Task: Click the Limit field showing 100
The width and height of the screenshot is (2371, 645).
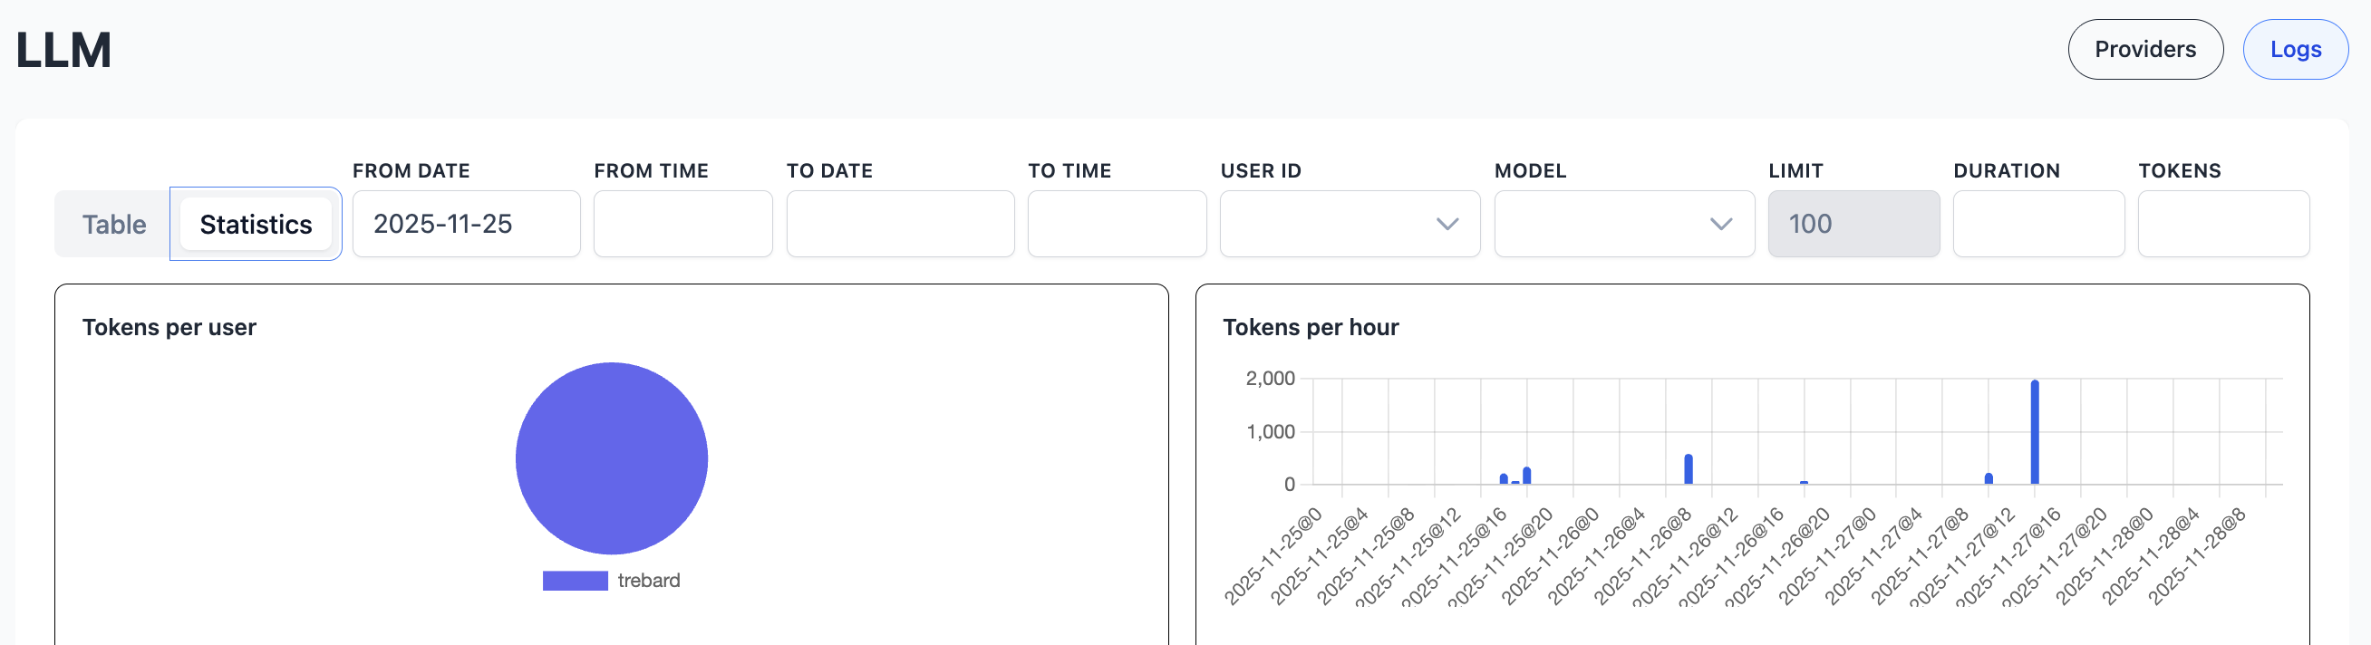Action: tap(1853, 225)
